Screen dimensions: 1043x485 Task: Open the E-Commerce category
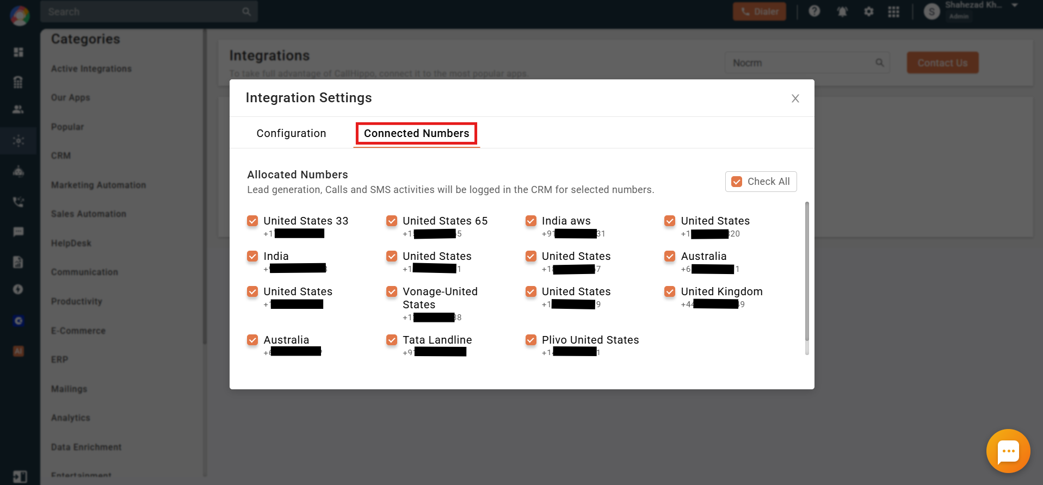coord(78,331)
